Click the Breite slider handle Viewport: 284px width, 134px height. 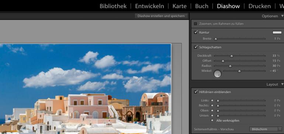(x=215, y=39)
